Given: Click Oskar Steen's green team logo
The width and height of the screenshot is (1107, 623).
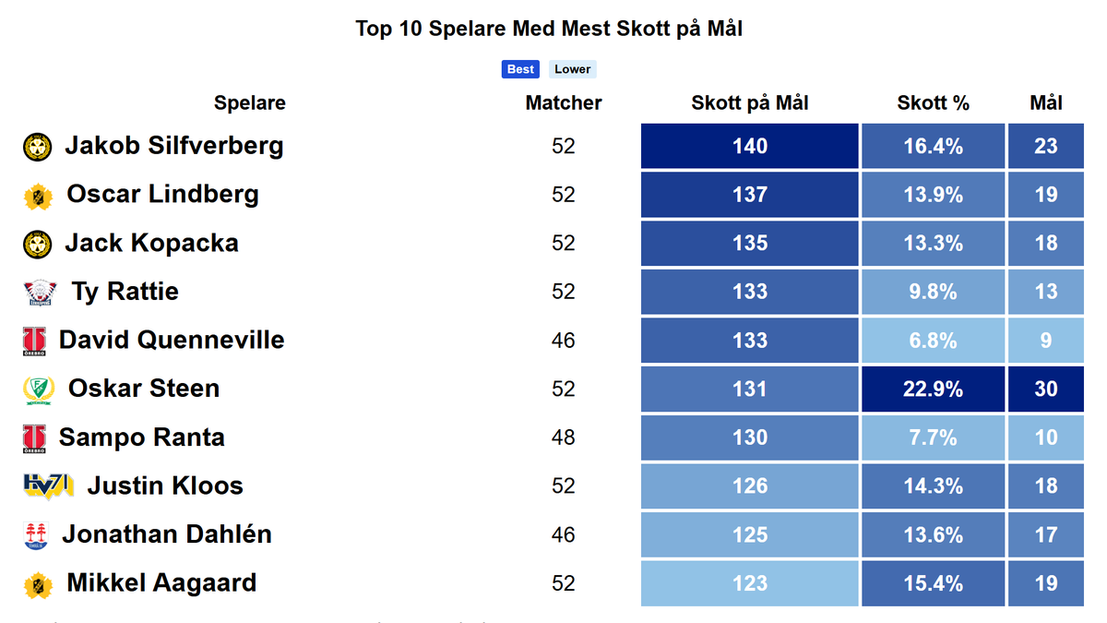Looking at the screenshot, I should (x=39, y=389).
